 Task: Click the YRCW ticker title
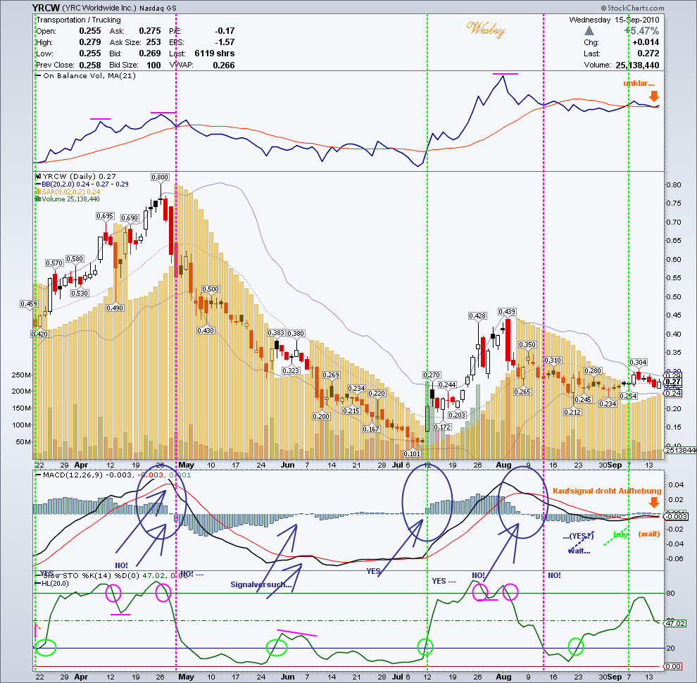click(x=46, y=8)
